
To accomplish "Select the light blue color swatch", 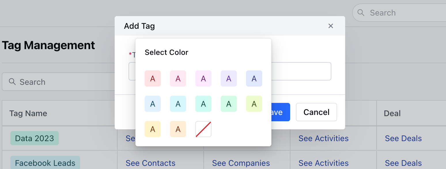I will pyautogui.click(x=153, y=104).
